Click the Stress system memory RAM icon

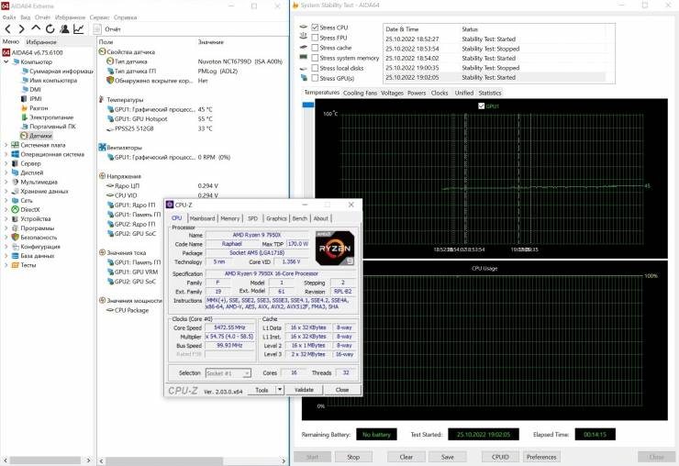point(304,57)
